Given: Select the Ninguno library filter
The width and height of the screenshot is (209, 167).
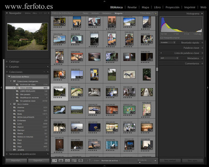Looking at the screenshot, I should point(118,13).
